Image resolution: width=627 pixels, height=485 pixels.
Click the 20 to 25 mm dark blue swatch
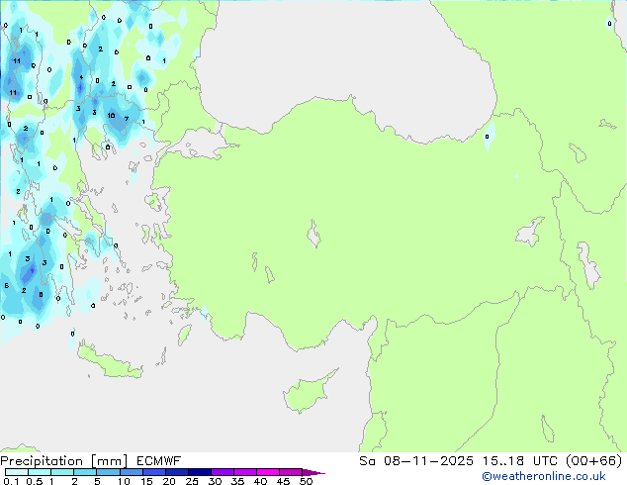pos(176,472)
